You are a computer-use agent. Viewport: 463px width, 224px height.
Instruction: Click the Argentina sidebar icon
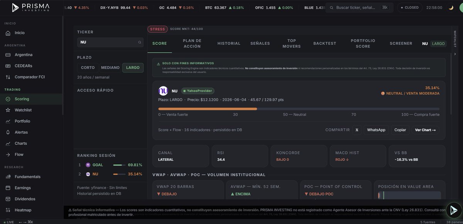(x=8, y=55)
